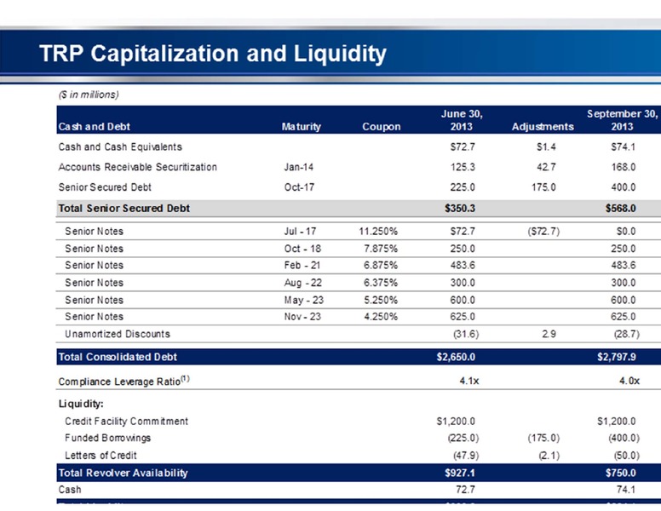This screenshot has height=511, width=661.
Task: Click the 175.0 Senior Secured Debt adjustment
Action: (543, 187)
